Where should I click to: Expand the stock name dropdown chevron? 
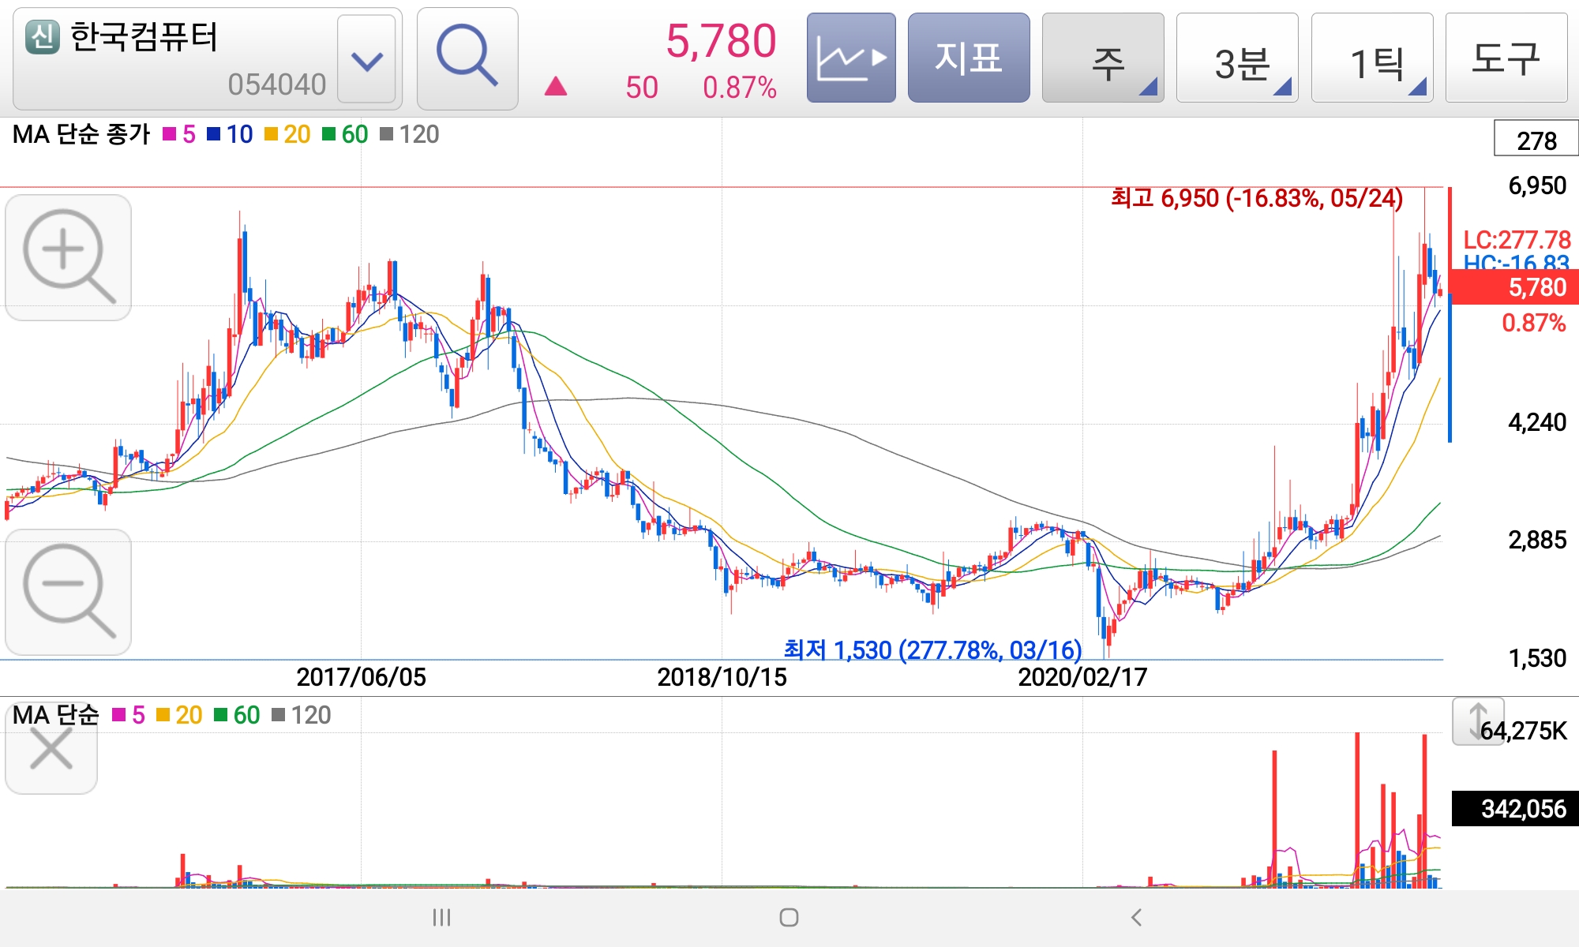click(366, 60)
